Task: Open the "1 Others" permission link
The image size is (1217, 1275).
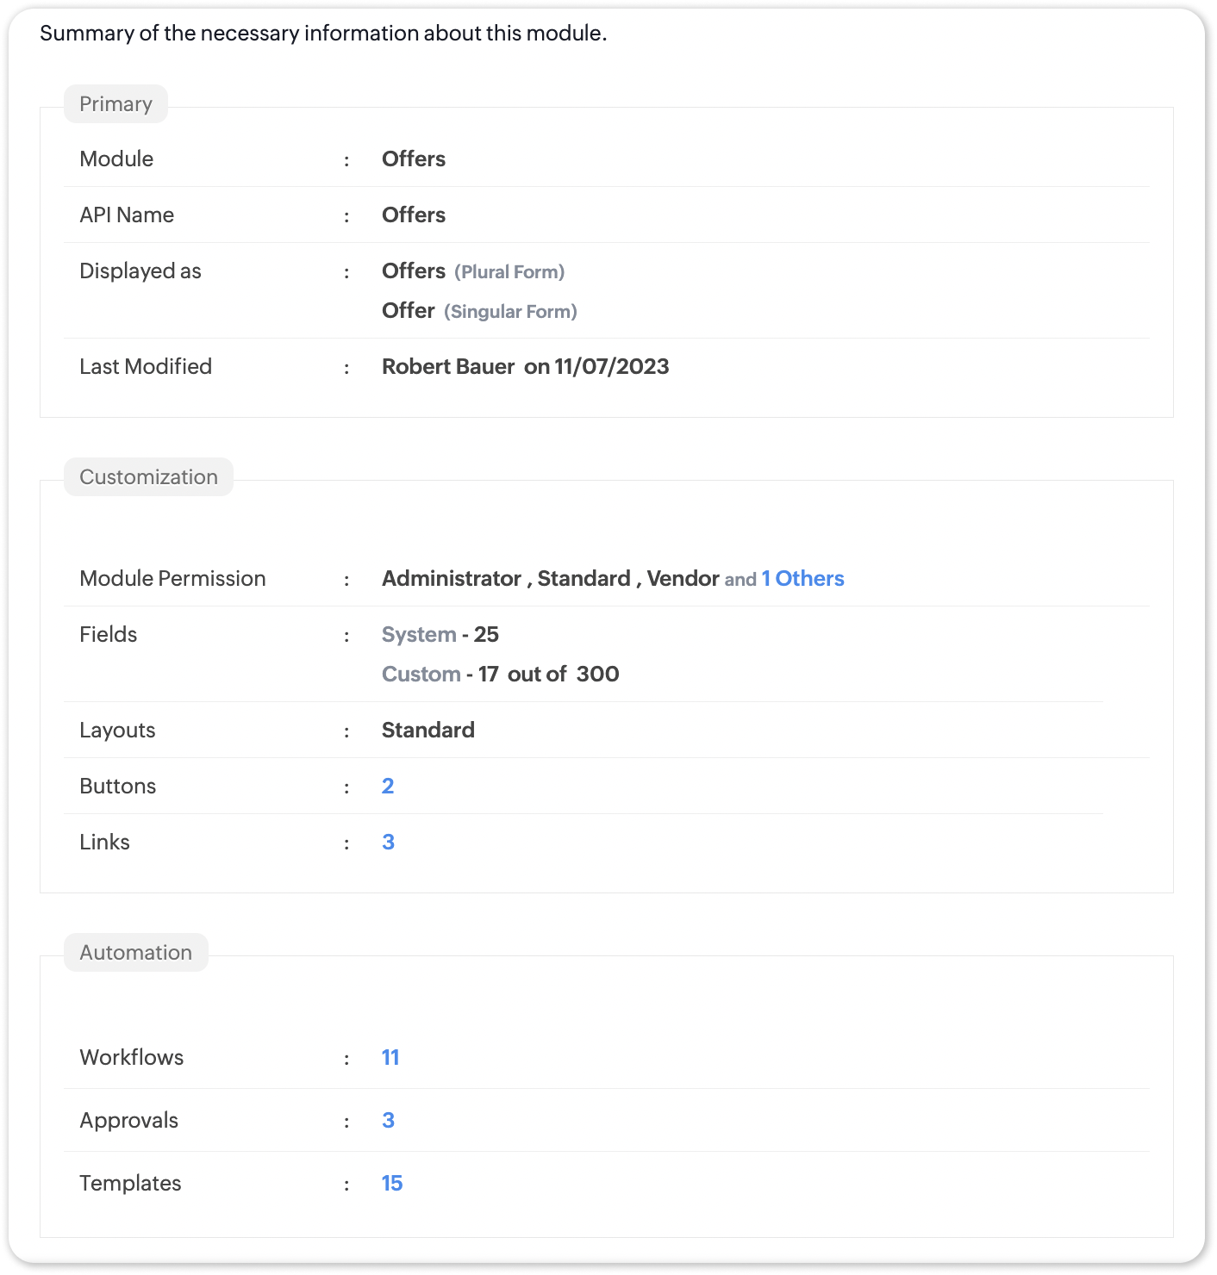Action: click(802, 579)
